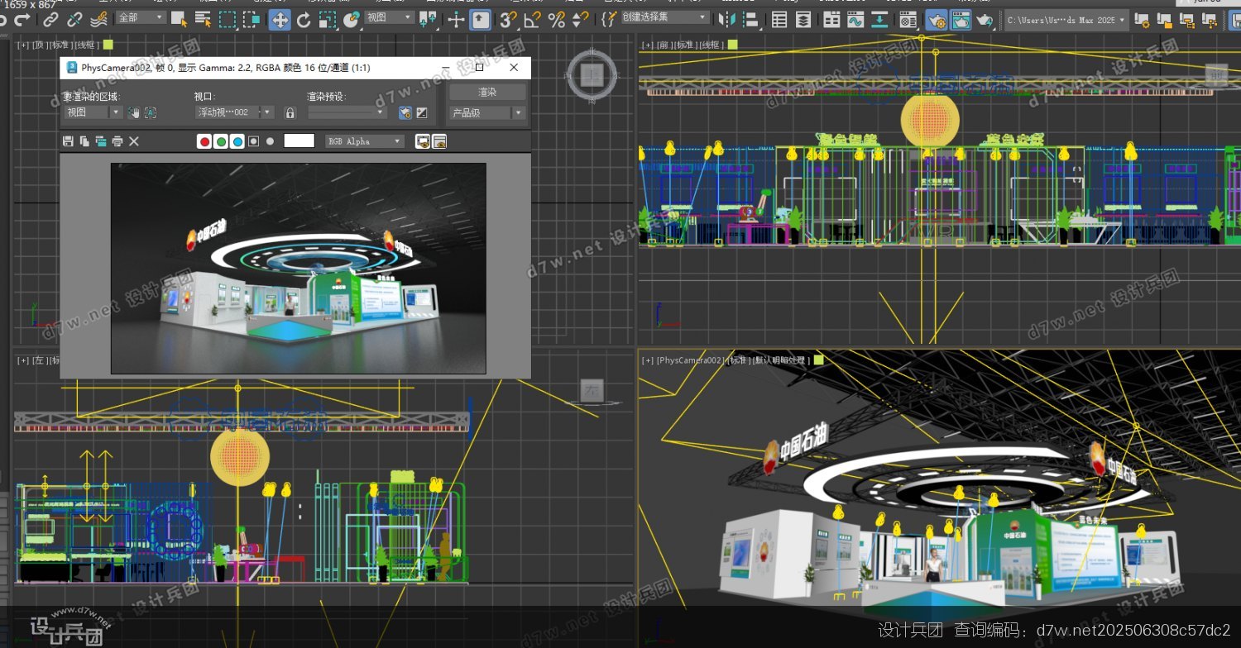The height and width of the screenshot is (648, 1241).
Task: Click the Redo arrow in the toolbar
Action: click(x=22, y=20)
